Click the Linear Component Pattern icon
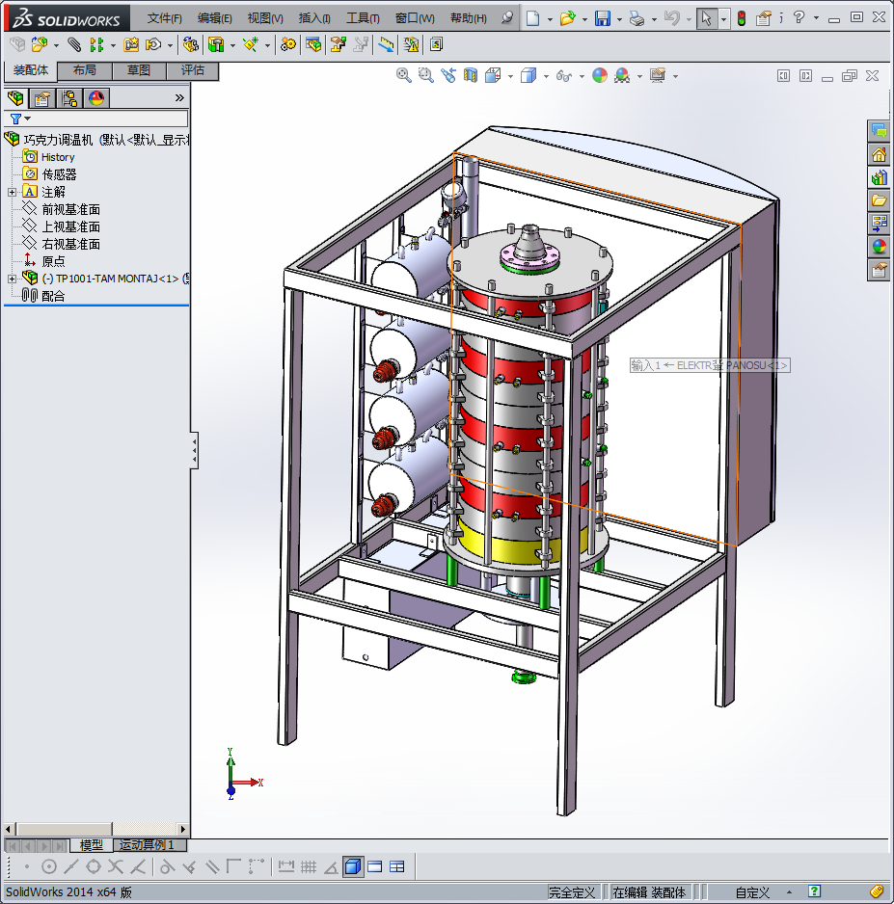Viewport: 894px width, 904px height. [x=96, y=44]
